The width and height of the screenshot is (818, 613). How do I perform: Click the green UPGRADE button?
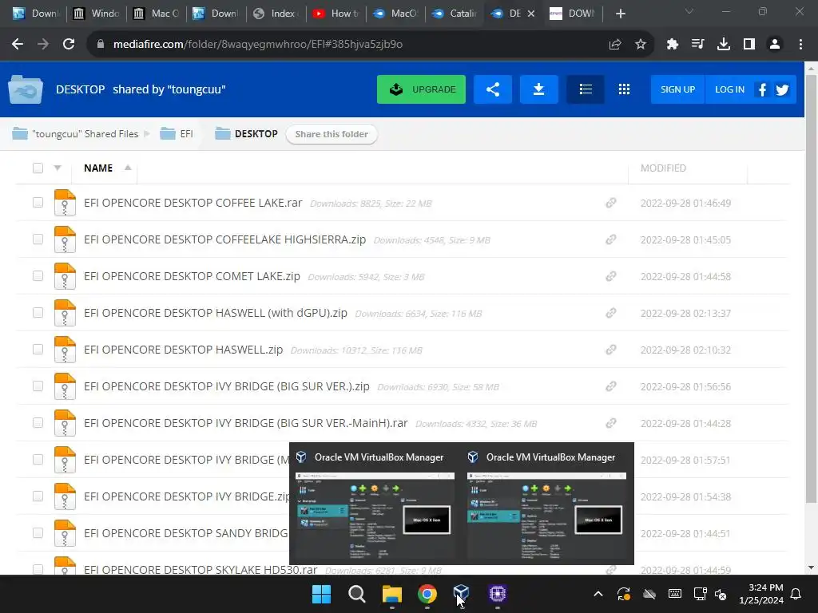(421, 89)
